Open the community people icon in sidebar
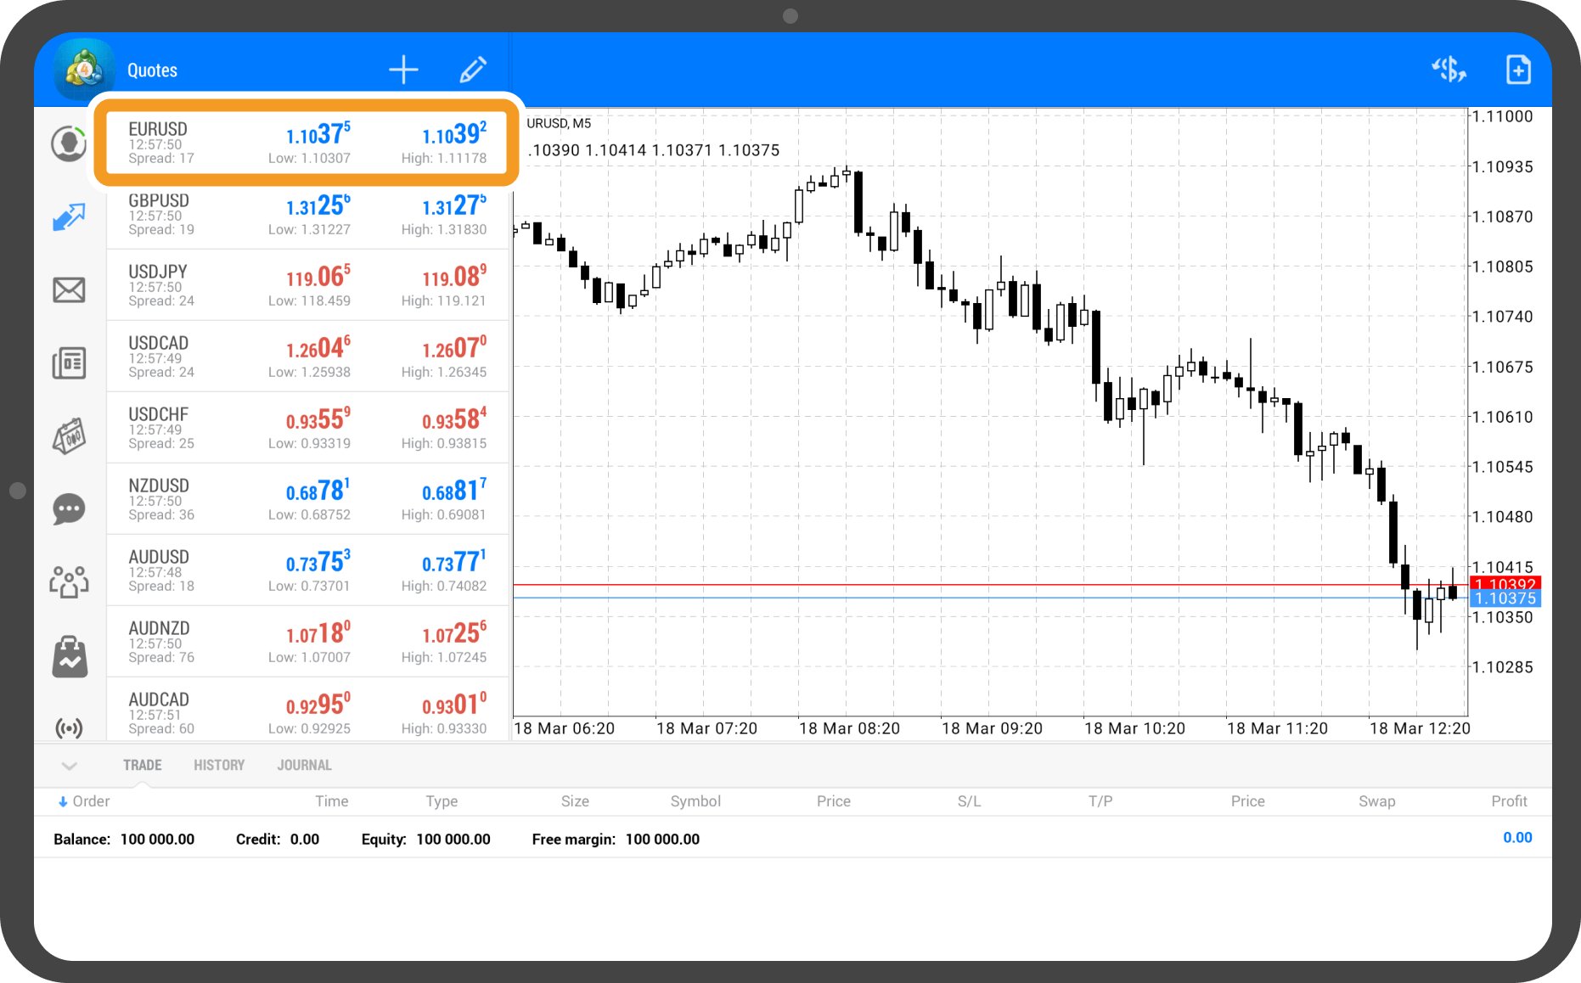Image resolution: width=1581 pixels, height=983 pixels. coord(69,582)
